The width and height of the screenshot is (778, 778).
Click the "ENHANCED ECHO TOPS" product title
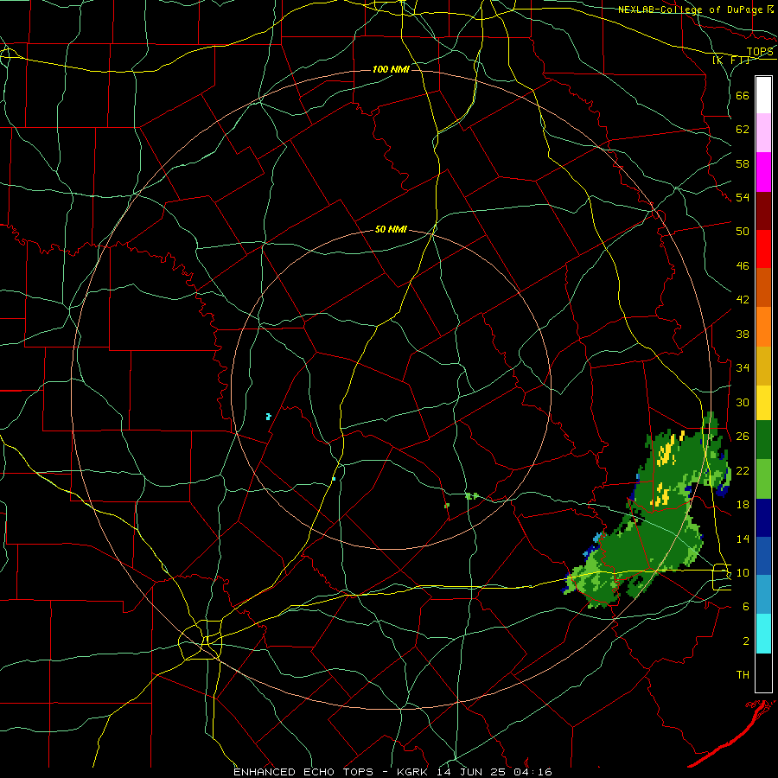[x=303, y=772]
